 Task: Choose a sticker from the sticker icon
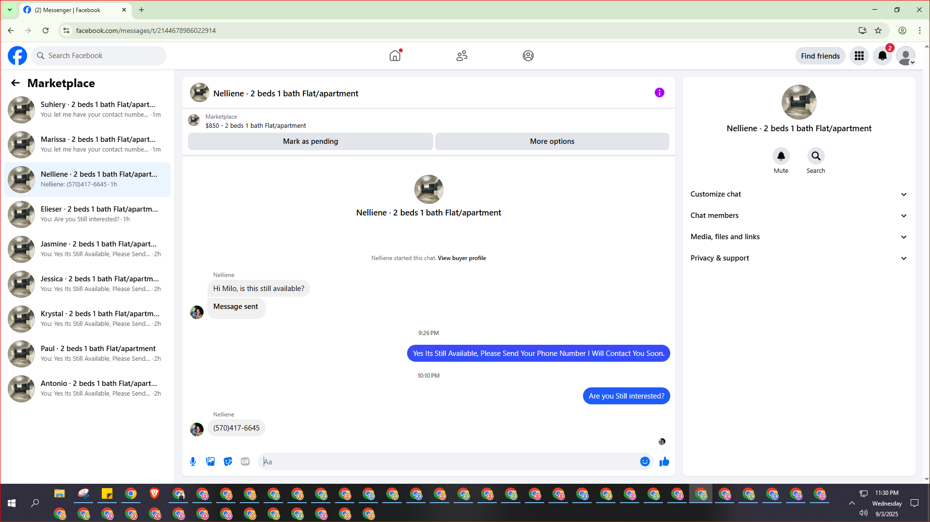pos(228,461)
